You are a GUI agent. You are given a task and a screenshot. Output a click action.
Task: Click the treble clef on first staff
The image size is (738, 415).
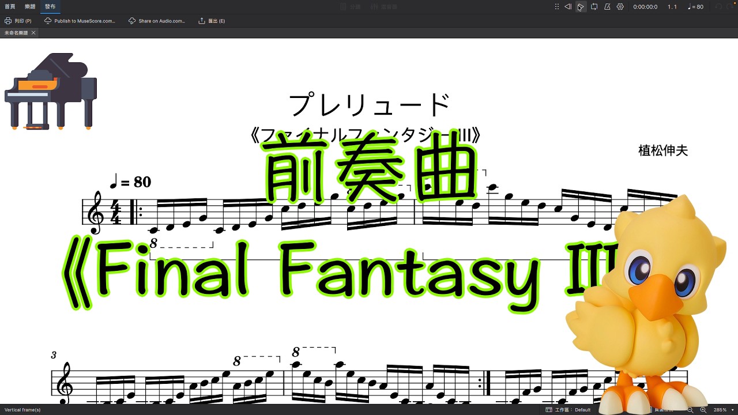(96, 212)
